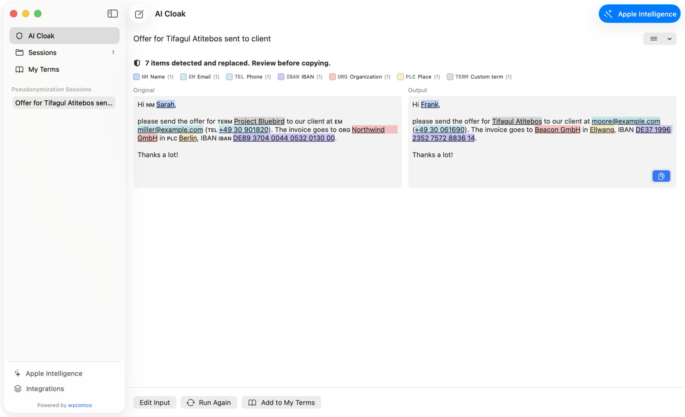Click the book icon beside My Terms
Image resolution: width=685 pixels, height=417 pixels.
click(x=19, y=69)
